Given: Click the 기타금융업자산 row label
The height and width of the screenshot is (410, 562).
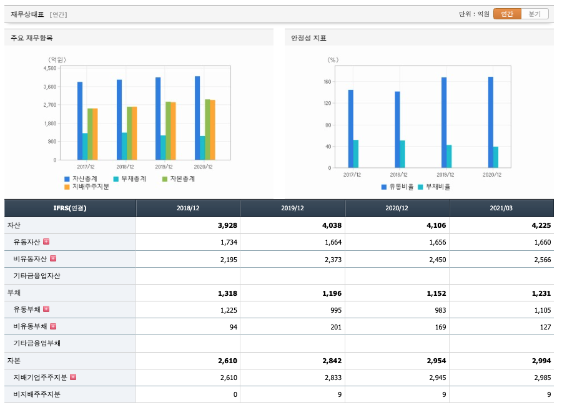Looking at the screenshot, I should point(37,276).
